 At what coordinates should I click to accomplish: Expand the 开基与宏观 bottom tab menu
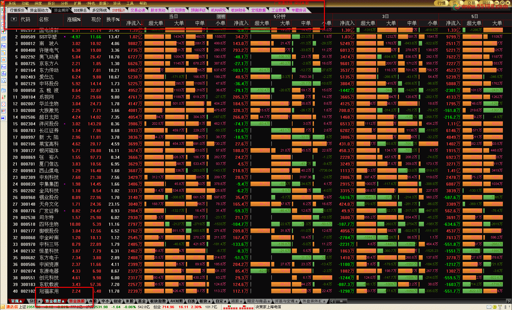click(286, 301)
